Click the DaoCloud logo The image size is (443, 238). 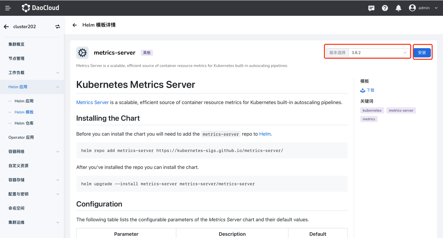pyautogui.click(x=40, y=8)
